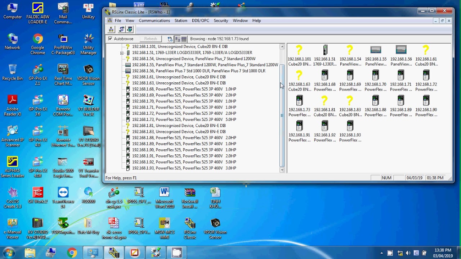Screen dimensions: 461x259
Task: Open the Recycle Bin desktop icon
Action: (x=13, y=72)
